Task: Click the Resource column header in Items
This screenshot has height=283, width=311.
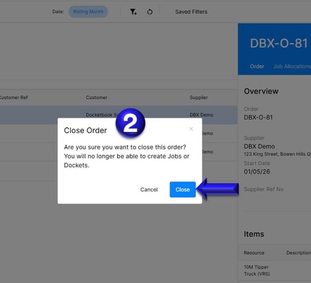Action: (254, 253)
